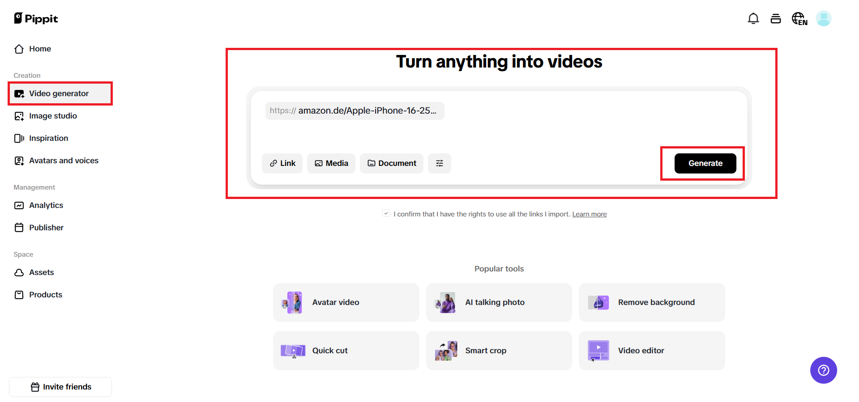Screen dimensions: 859x402
Task: Open Assets space
Action: 60,272
